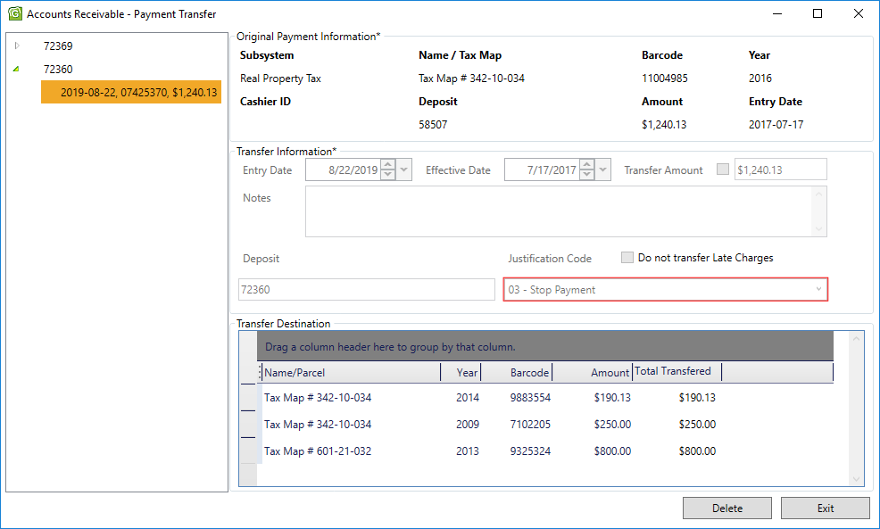
Task: Expand the 72369 tree node
Action: pyautogui.click(x=16, y=45)
